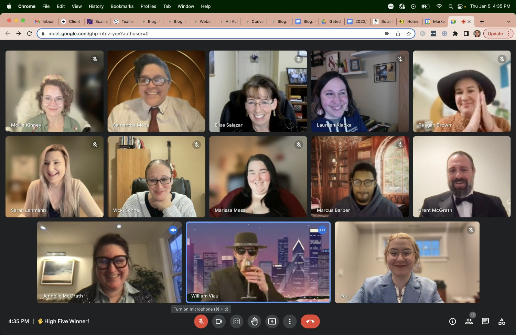Click the Chrome profile avatar
This screenshot has width=516, height=335.
pyautogui.click(x=477, y=33)
